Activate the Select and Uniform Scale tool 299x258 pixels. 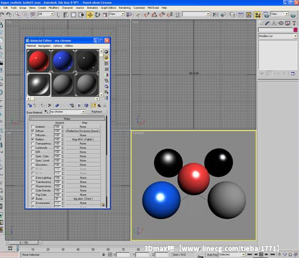tap(105, 15)
